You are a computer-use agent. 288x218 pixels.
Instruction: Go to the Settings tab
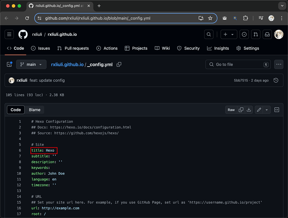click(248, 48)
